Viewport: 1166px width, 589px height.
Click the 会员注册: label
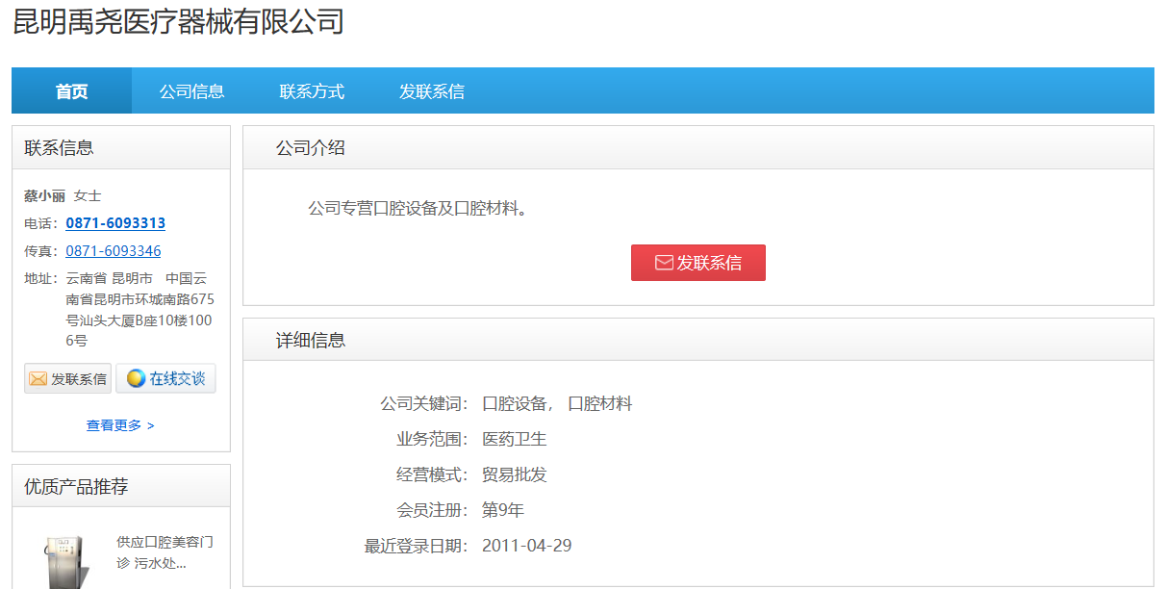pyautogui.click(x=433, y=510)
